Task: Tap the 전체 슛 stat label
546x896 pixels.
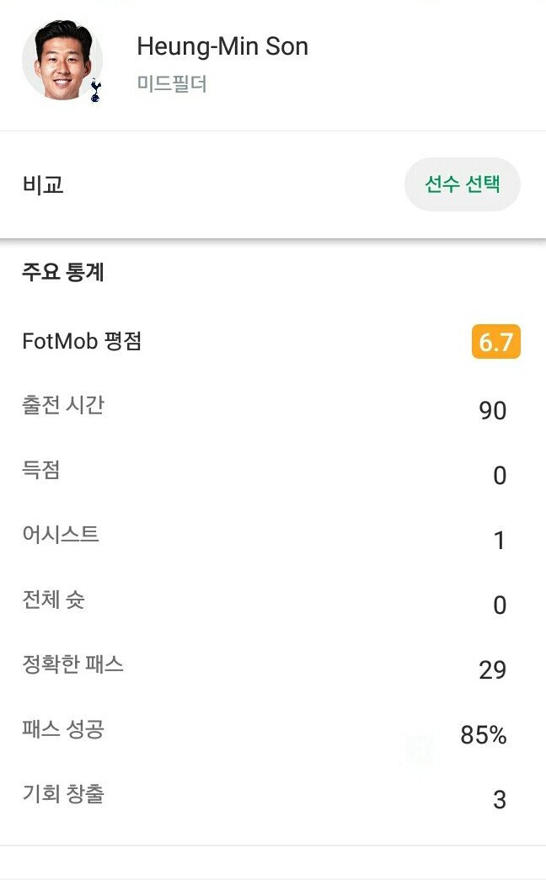Action: [53, 600]
